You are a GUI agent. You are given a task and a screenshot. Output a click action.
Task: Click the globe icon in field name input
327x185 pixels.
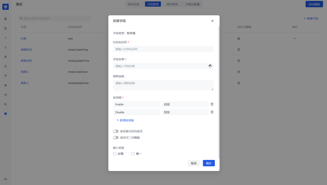click(210, 66)
